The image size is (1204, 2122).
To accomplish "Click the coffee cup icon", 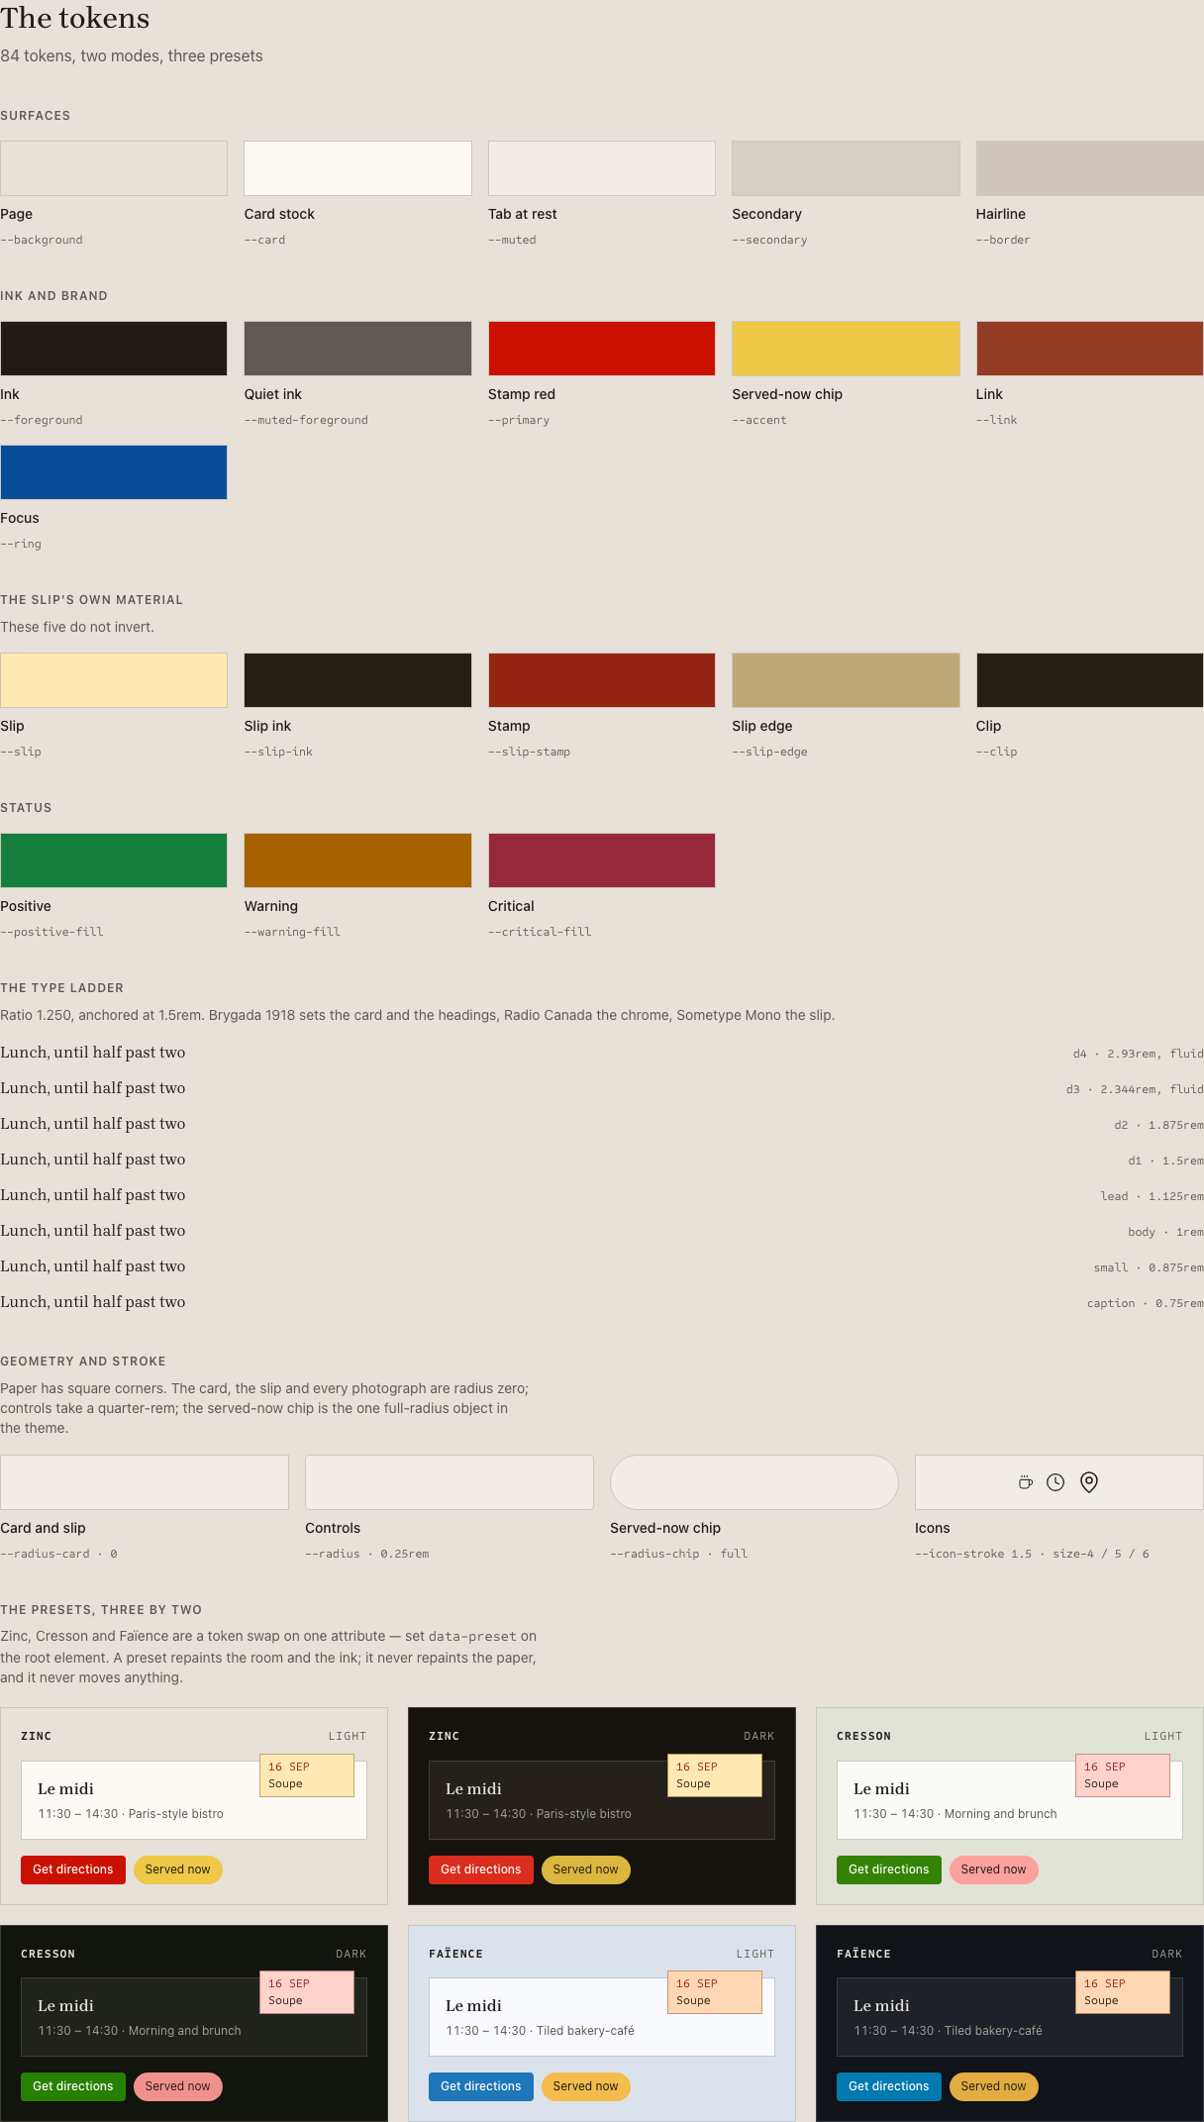I will (1026, 1482).
